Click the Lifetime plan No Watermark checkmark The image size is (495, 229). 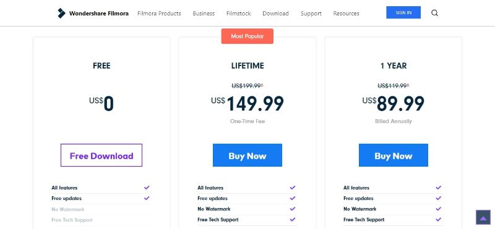292,209
